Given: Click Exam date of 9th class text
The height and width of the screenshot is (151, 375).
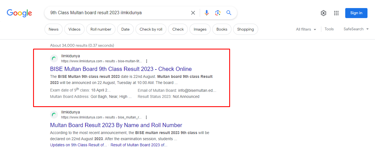Looking at the screenshot, I should (80, 90).
